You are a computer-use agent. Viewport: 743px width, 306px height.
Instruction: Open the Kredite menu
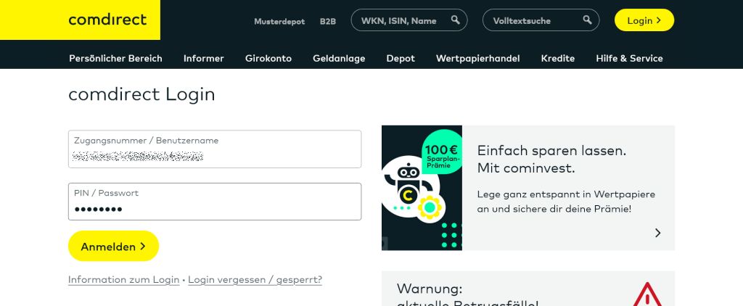(558, 58)
